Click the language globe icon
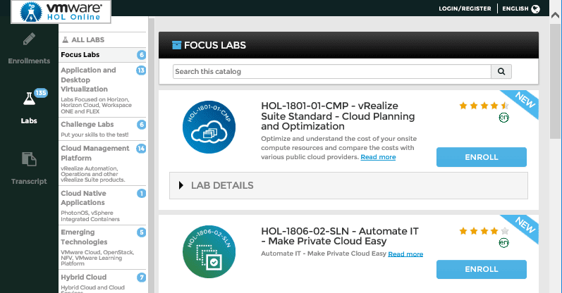 (535, 9)
